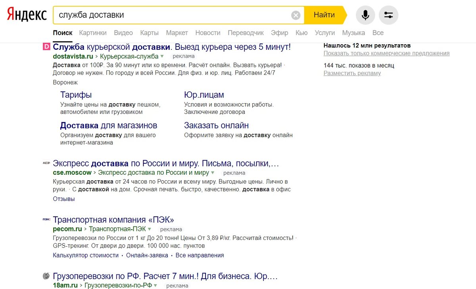
Task: Open the 18am.ru domain link
Action: pos(65,285)
